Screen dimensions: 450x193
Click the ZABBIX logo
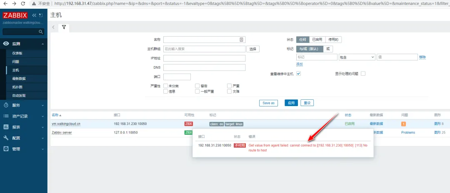[15, 15]
